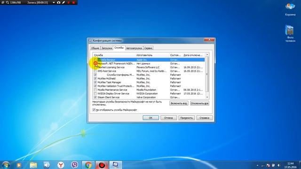Click the network tray icon
This screenshot has width=301, height=169.
[x=263, y=166]
